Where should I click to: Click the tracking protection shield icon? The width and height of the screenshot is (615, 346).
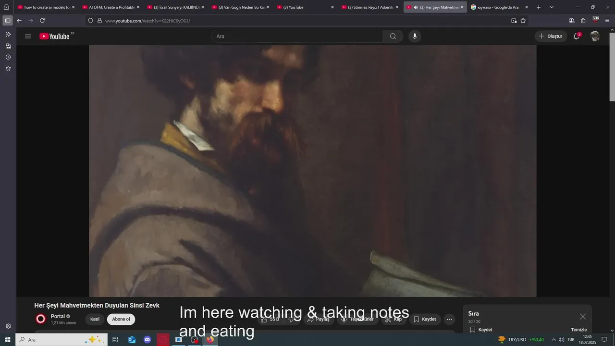(91, 21)
